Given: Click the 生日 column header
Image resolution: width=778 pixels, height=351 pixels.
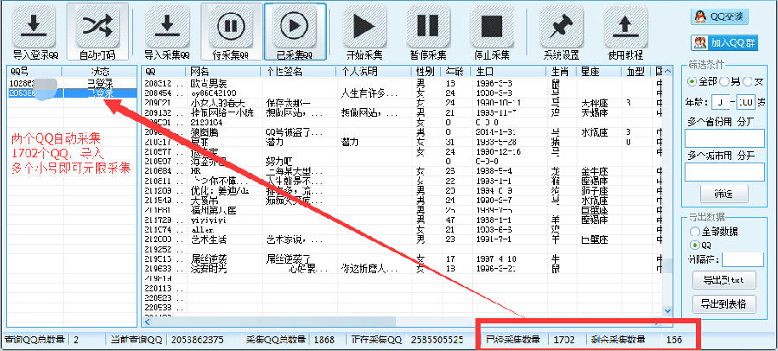Looking at the screenshot, I should click(x=507, y=71).
